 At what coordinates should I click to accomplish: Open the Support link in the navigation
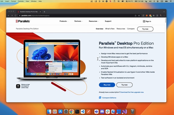(x=108, y=21)
